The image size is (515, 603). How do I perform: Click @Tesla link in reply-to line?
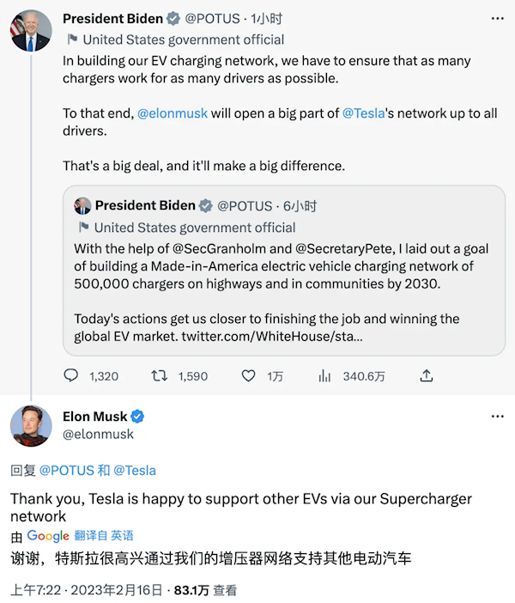click(x=135, y=471)
